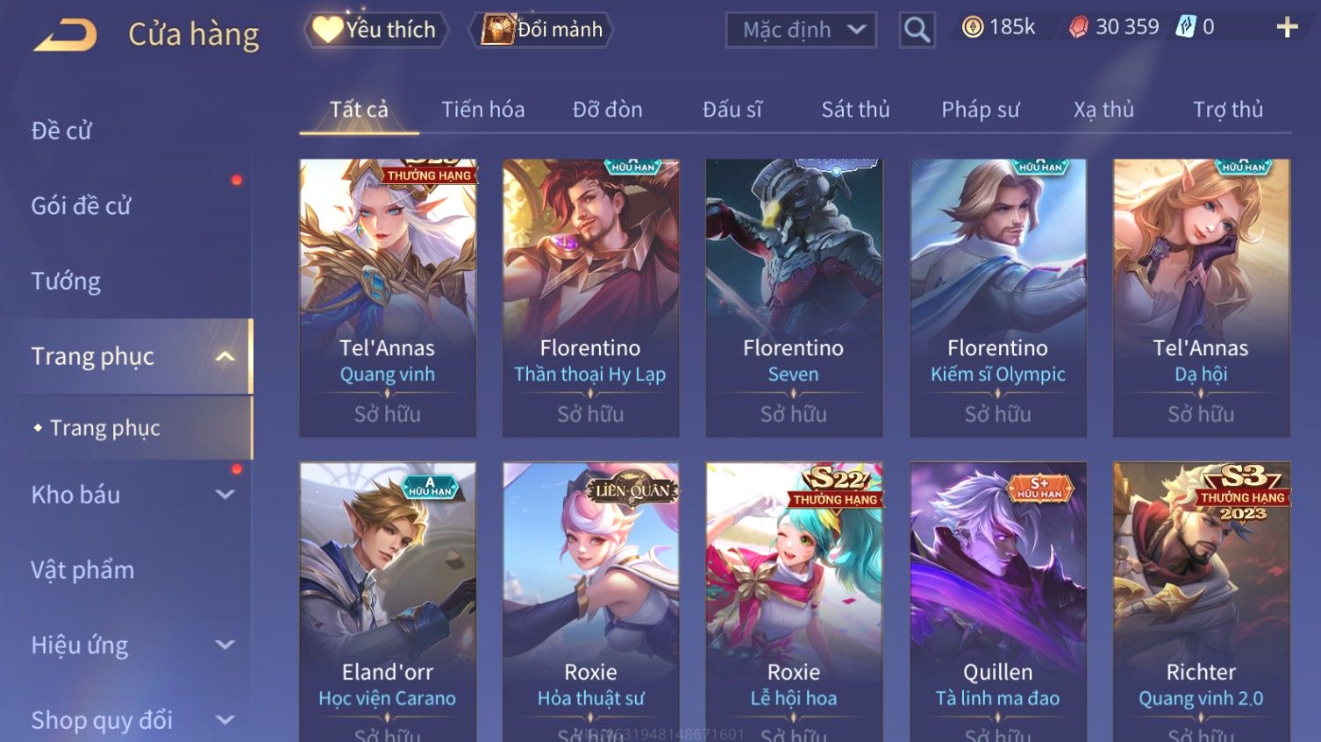Tap the blue voucher currency icon
Screen dimensions: 1321x742
[1185, 27]
